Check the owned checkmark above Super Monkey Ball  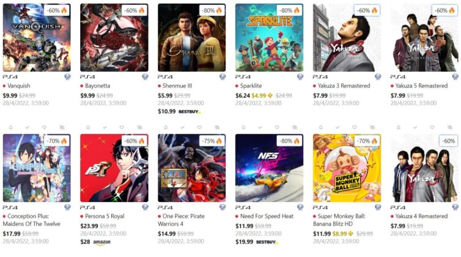click(337, 127)
